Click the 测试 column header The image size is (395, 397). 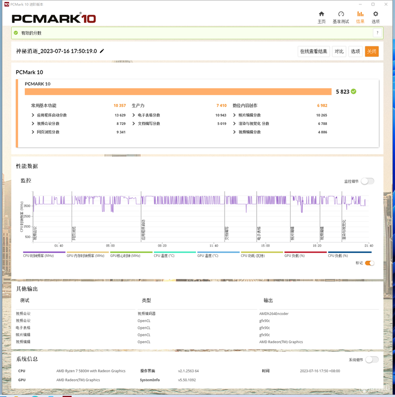pos(25,300)
